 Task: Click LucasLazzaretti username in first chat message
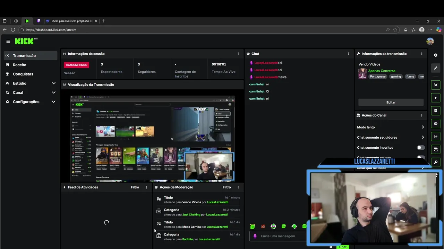pyautogui.click(x=266, y=63)
